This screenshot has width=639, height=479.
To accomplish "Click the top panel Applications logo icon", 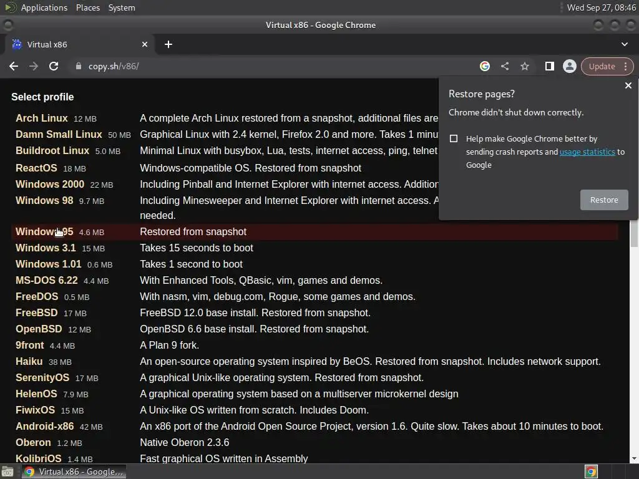I will tap(11, 7).
